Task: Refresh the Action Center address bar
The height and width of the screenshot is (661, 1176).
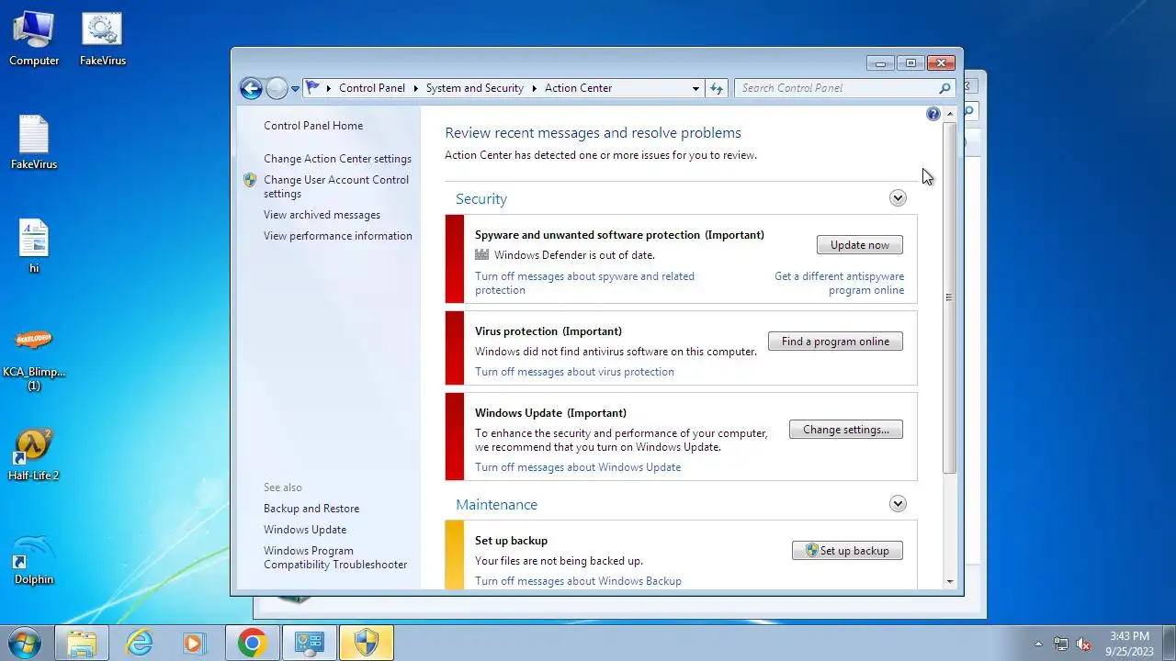Action: (x=718, y=88)
